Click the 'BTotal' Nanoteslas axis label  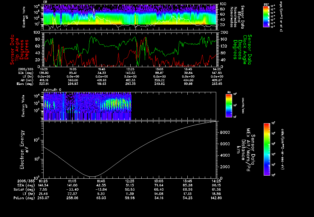point(239,17)
